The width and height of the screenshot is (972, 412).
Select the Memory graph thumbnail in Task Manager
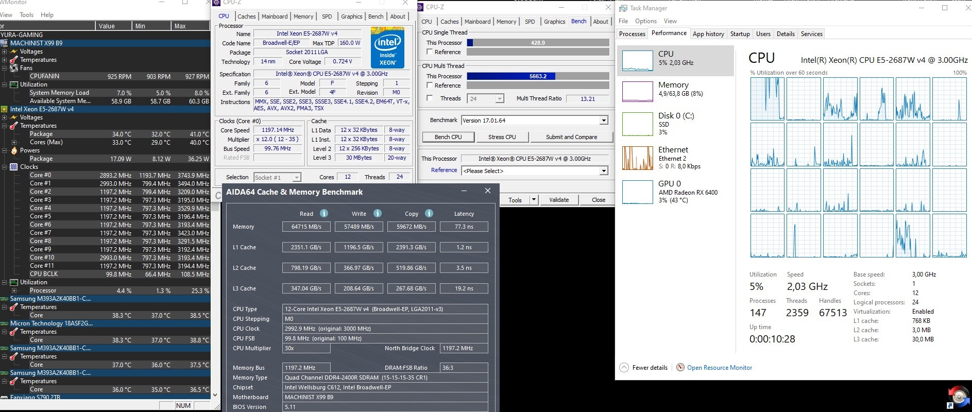pos(638,92)
